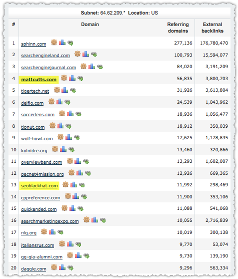
Task: Open the pacnet4mission.org link
Action: (x=42, y=174)
